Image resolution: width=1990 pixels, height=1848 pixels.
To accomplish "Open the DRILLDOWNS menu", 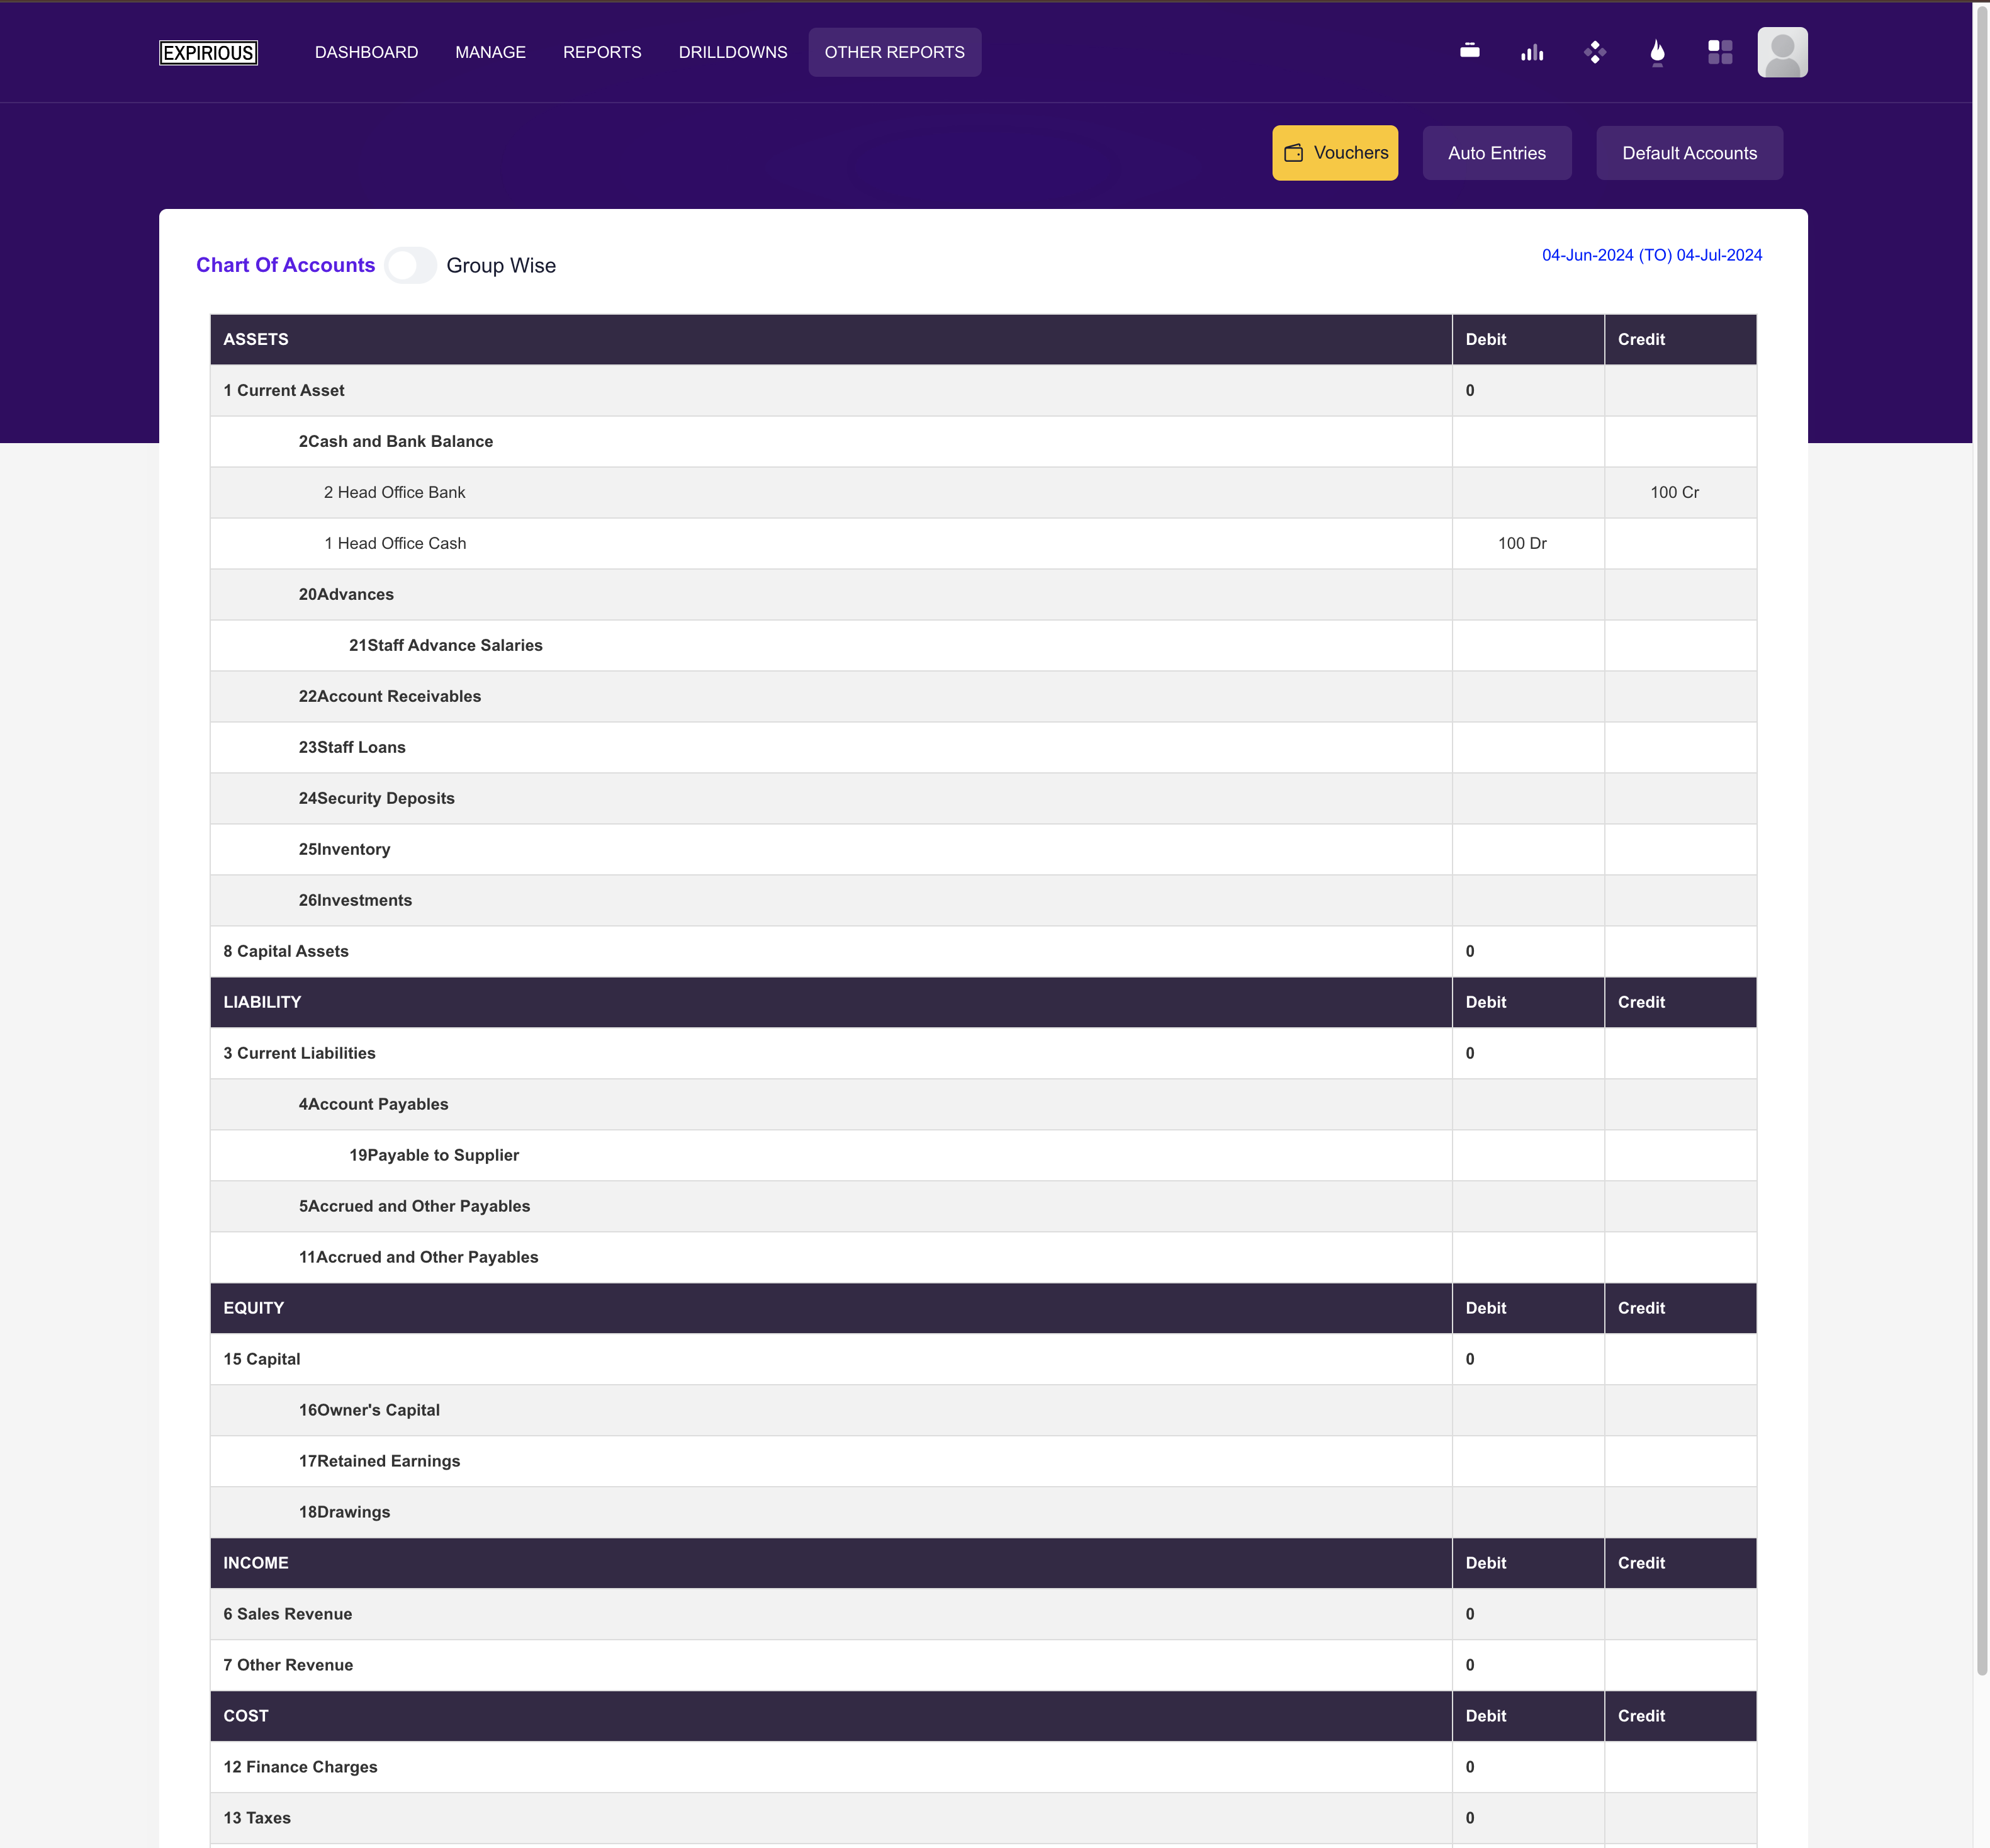I will (733, 52).
